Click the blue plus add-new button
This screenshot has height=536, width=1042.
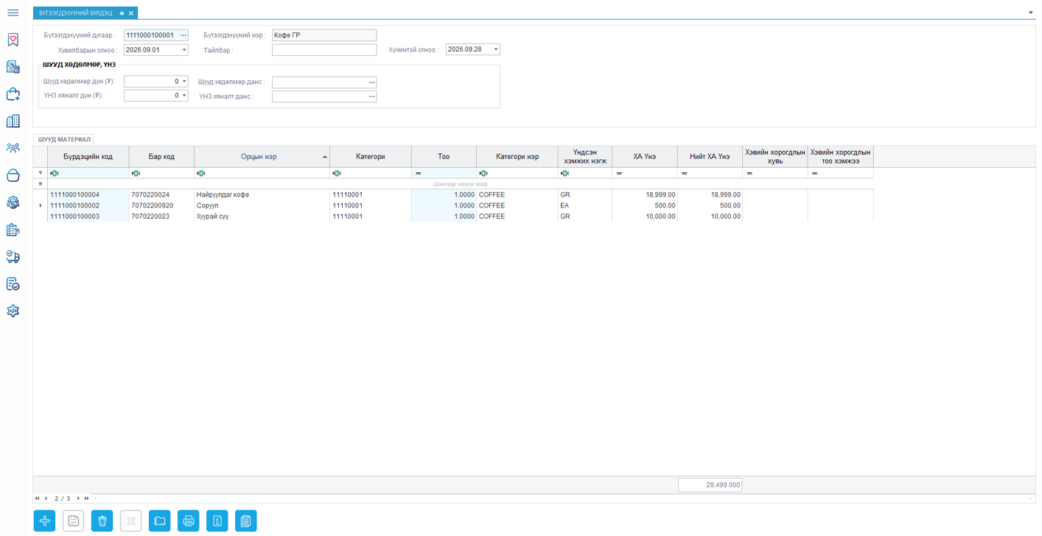coord(45,521)
